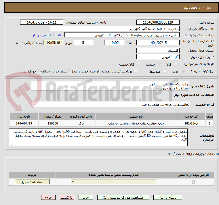219x205 pixels.
Task: Click the شهر محل تحویل field گنبد کاووس
Action: click(158, 57)
